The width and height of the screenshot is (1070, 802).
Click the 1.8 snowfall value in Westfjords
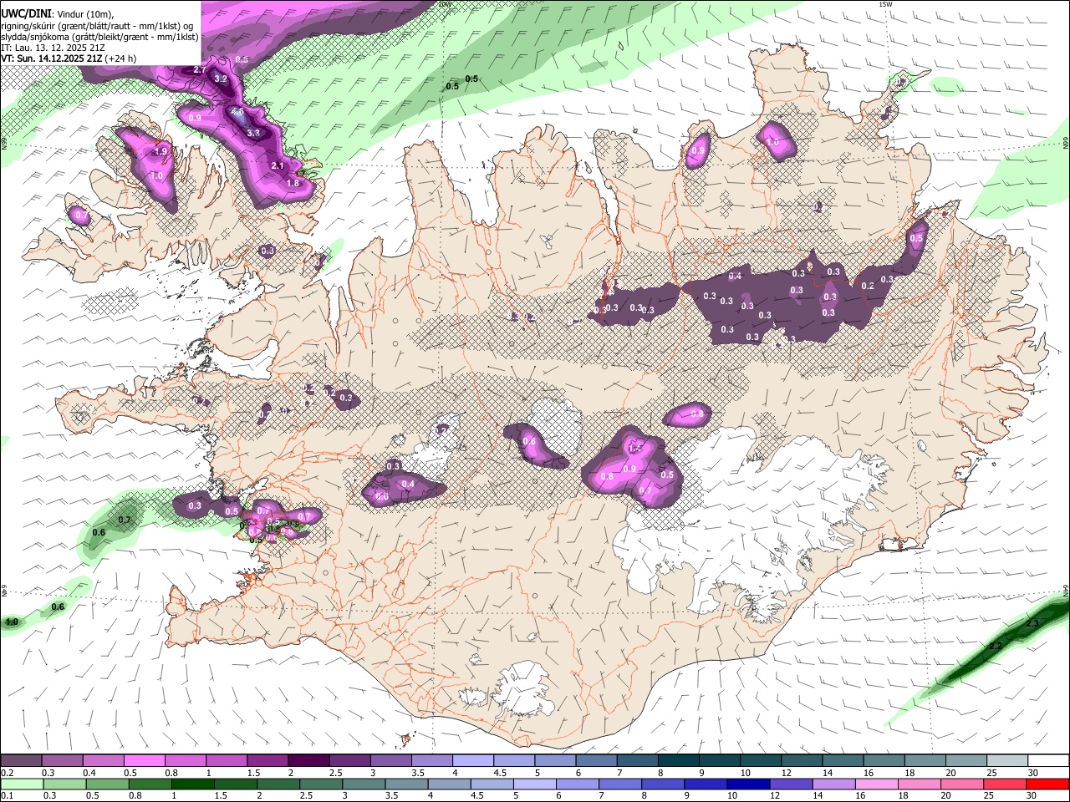(x=293, y=183)
